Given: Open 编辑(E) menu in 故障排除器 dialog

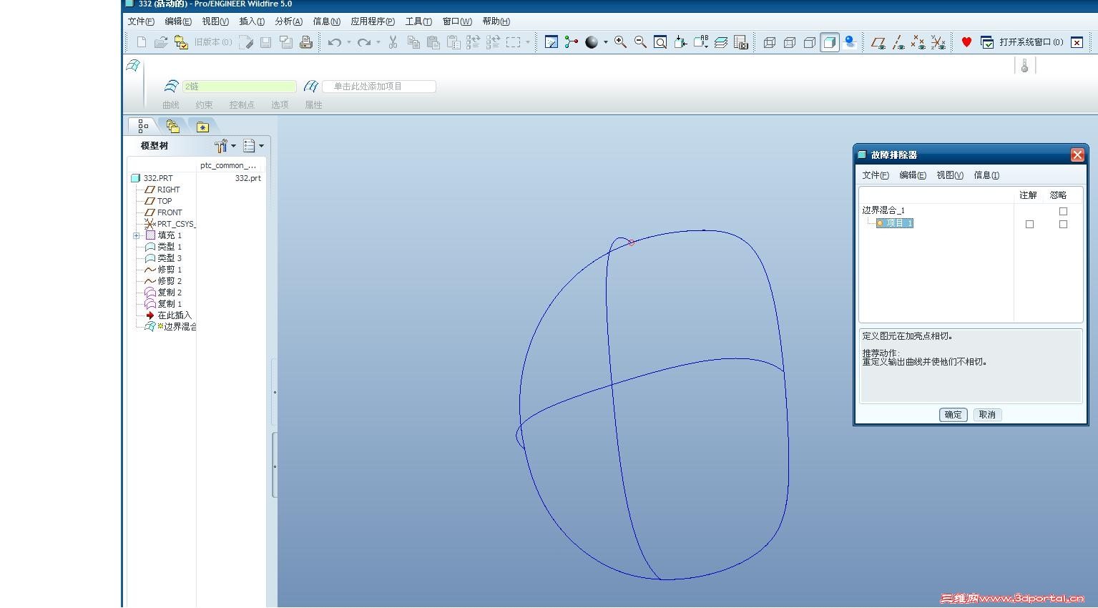Looking at the screenshot, I should (x=913, y=175).
